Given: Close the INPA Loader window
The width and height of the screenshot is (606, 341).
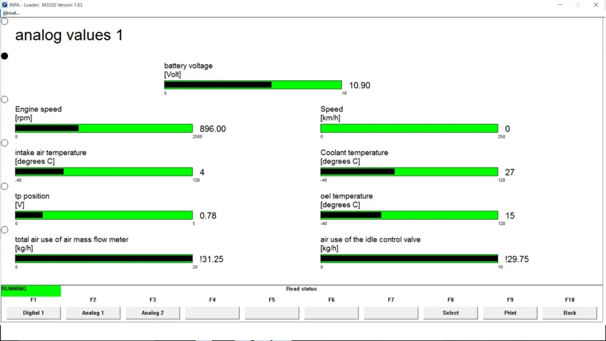Looking at the screenshot, I should 595,5.
